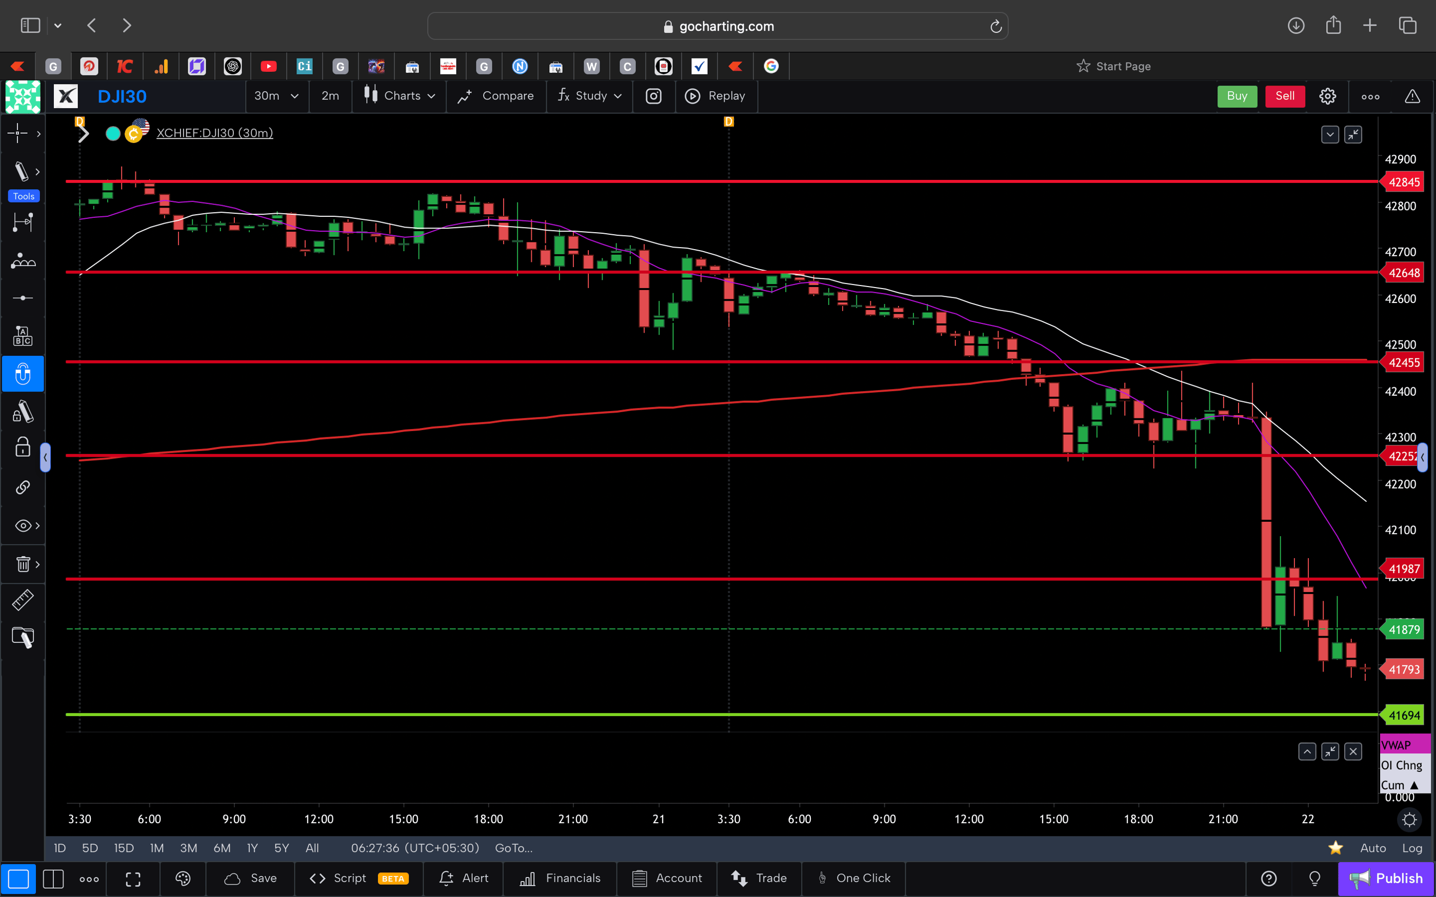
Task: Choose the Text annotation tool
Action: pos(23,335)
